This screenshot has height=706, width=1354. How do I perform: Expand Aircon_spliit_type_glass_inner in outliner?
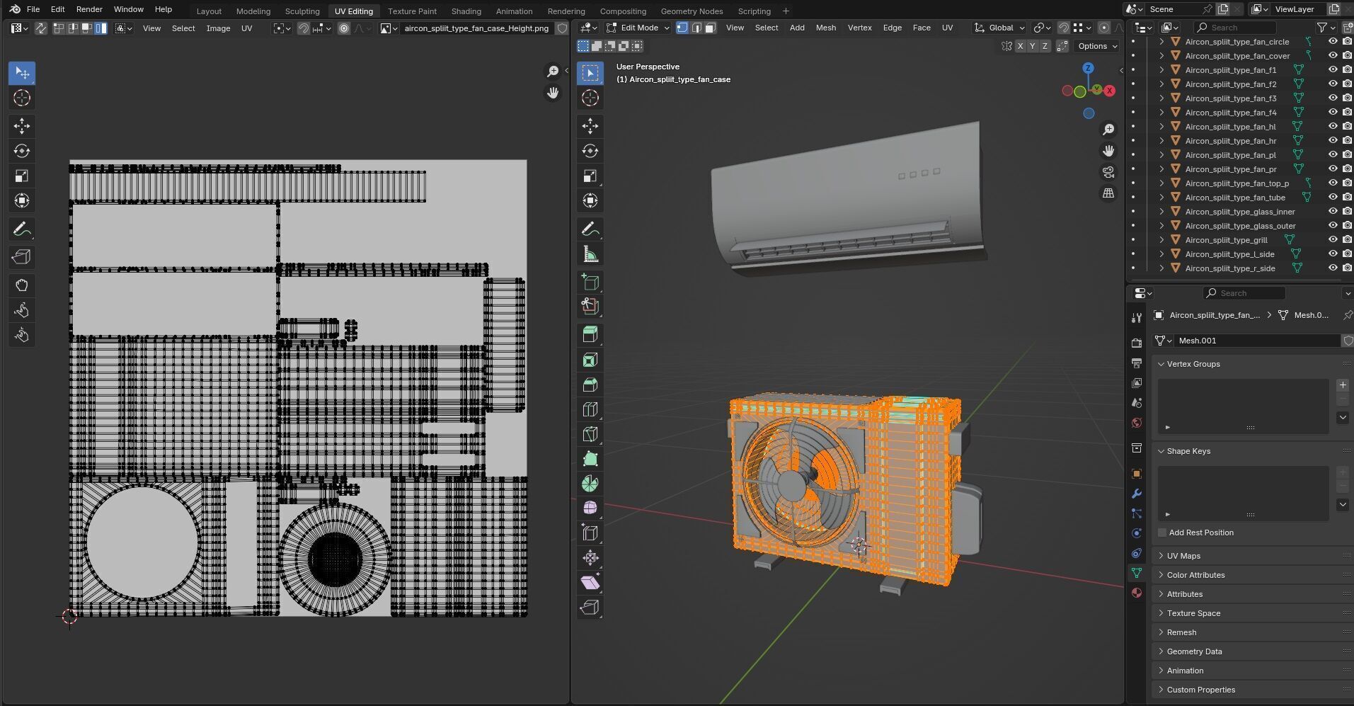pyautogui.click(x=1161, y=212)
